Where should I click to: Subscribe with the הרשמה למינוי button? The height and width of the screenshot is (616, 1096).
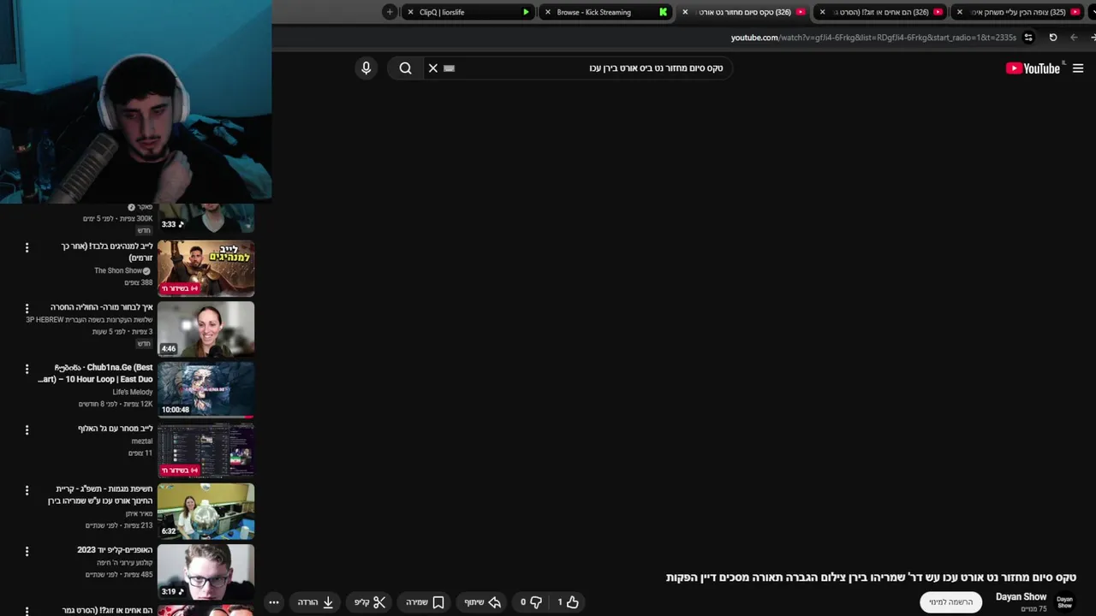point(950,602)
